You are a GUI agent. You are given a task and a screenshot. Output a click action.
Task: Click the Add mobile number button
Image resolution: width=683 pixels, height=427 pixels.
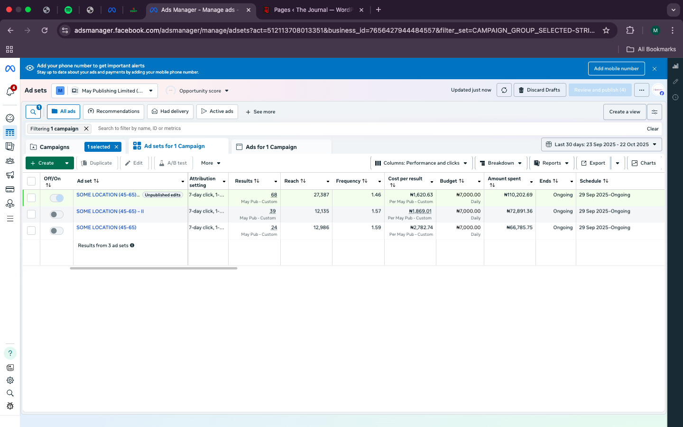(x=616, y=69)
